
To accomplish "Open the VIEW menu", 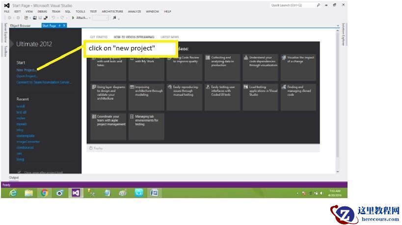I will tap(29, 11).
